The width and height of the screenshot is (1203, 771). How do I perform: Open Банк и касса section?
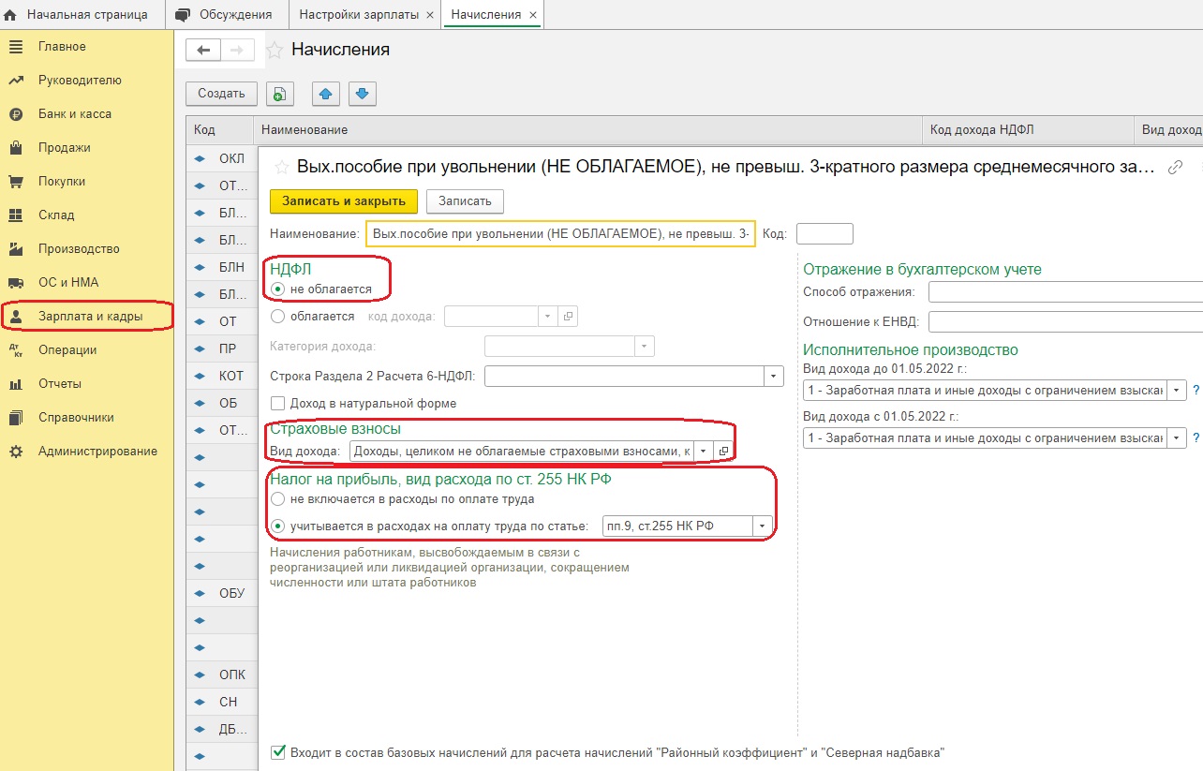tap(75, 114)
